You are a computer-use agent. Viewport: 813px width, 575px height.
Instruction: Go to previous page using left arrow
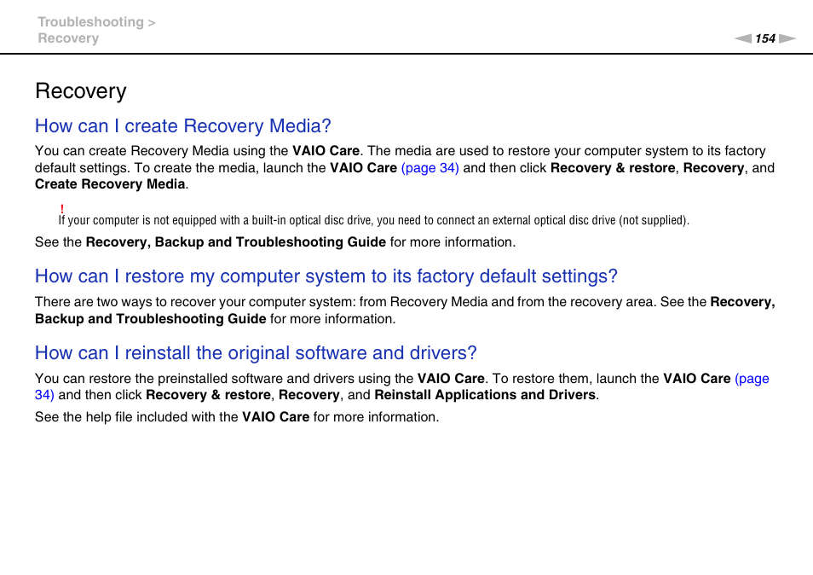(742, 38)
